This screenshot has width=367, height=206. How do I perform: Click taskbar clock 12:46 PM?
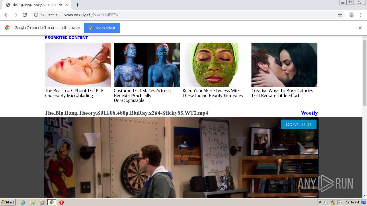(x=352, y=202)
